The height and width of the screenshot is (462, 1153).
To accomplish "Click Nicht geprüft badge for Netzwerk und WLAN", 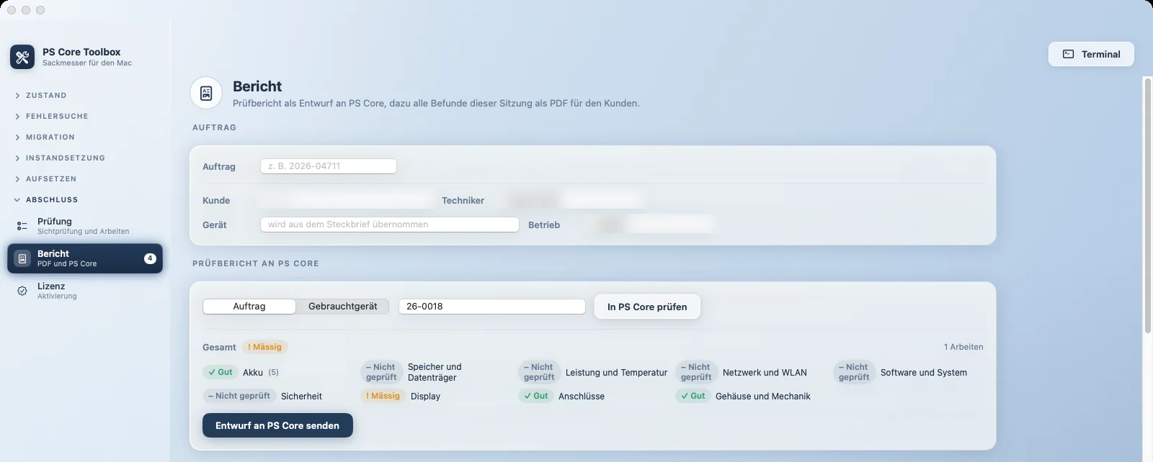I will tap(696, 372).
